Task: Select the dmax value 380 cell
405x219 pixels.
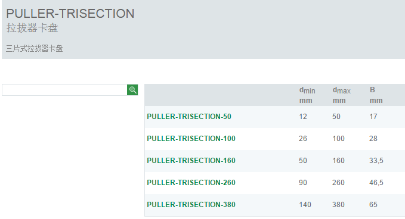Action: coord(338,205)
